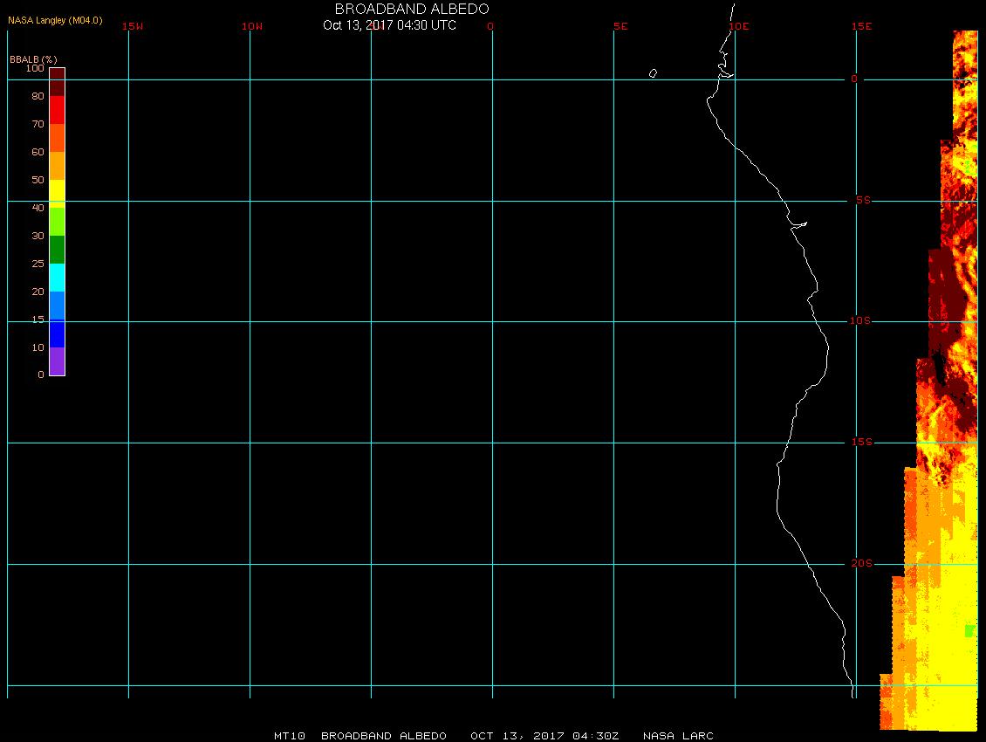Click the legend value 100
Screen dimensions: 986x742
coord(35,68)
